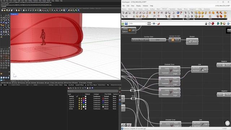Open the Transform ribbon tab
The image size is (231, 130).
click(x=172, y=9)
